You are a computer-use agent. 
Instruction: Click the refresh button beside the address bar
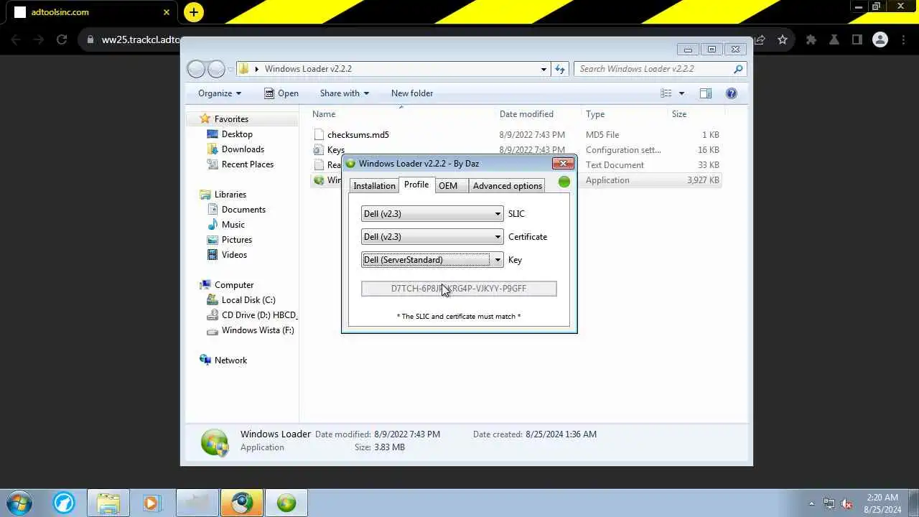[561, 69]
